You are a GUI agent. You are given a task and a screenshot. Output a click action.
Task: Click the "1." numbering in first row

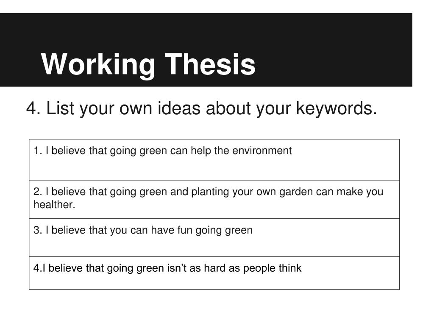click(x=38, y=151)
